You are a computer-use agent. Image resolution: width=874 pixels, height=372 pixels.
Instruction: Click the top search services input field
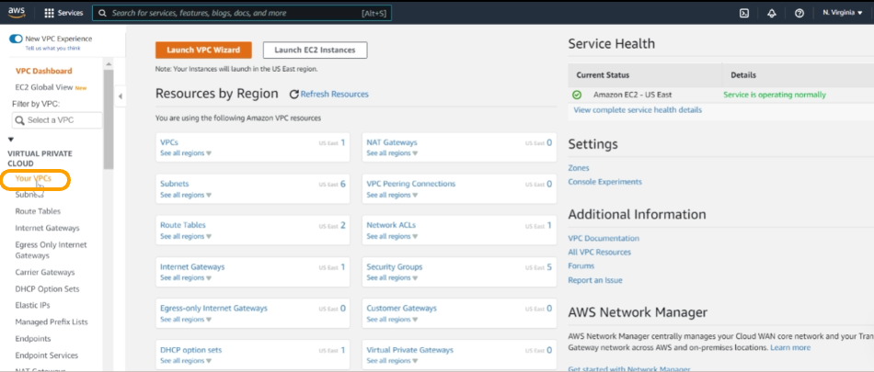242,13
